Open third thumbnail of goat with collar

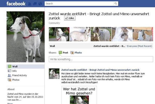click(101, 34)
